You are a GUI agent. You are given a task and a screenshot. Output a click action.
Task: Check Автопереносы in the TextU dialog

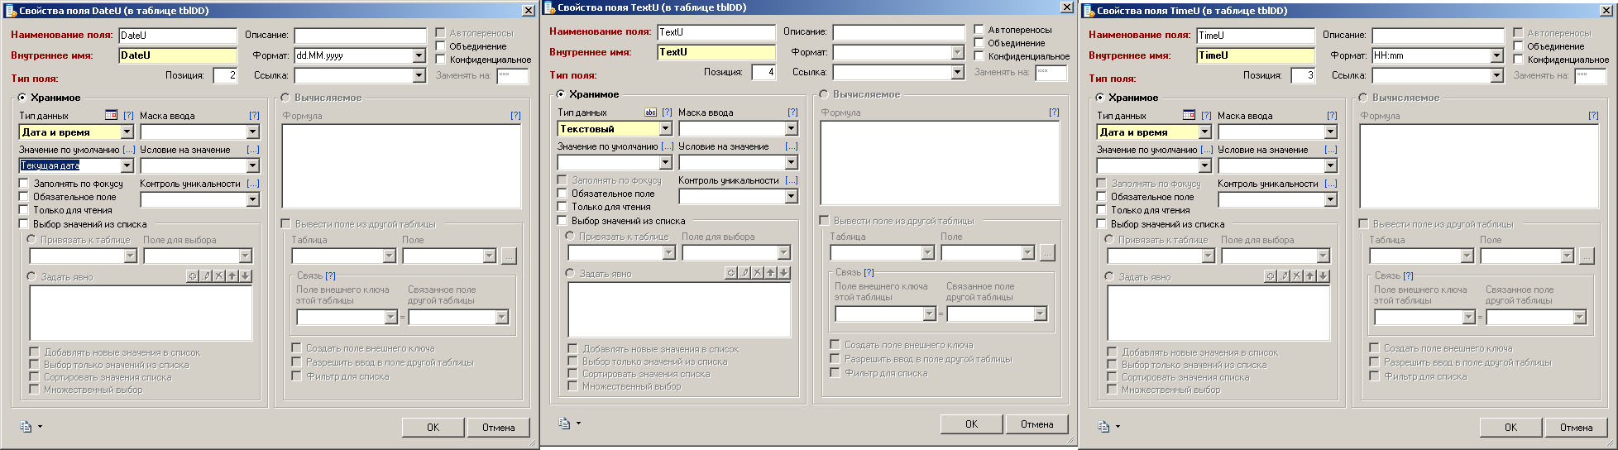[979, 30]
